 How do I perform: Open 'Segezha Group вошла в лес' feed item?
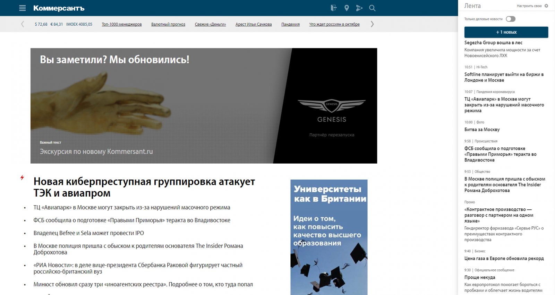click(493, 43)
